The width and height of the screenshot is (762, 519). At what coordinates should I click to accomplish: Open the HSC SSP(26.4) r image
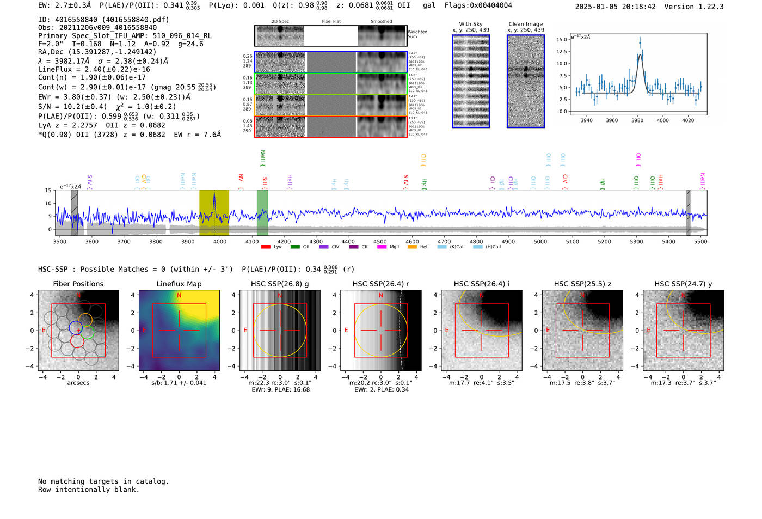coord(381,330)
